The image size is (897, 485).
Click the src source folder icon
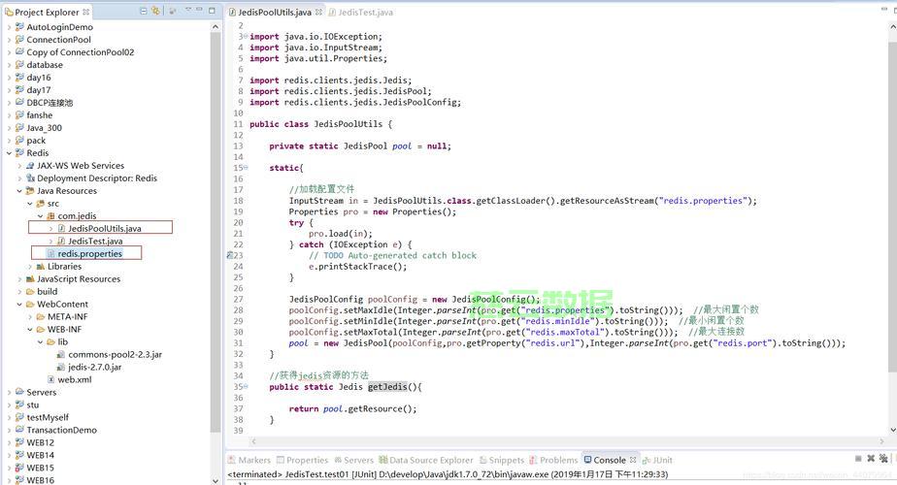coord(41,203)
